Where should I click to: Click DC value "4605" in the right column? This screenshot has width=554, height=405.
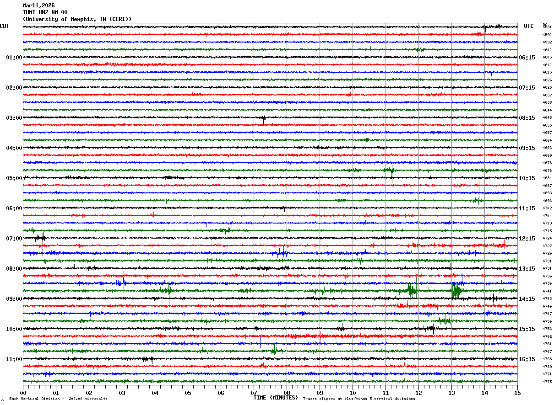click(547, 58)
